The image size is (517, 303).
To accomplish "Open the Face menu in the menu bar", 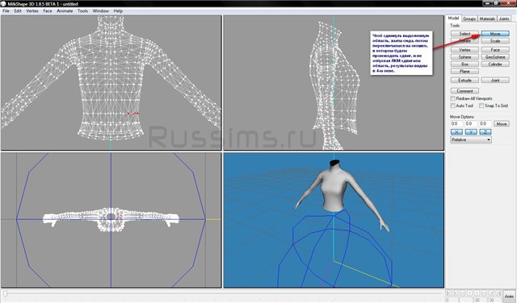I will (x=48, y=10).
